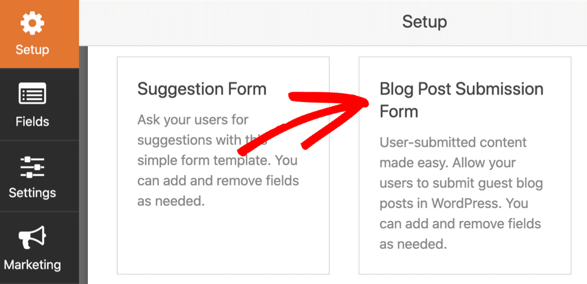Select the Settings sliders icon
Screen dimensions: 587x284
32,167
